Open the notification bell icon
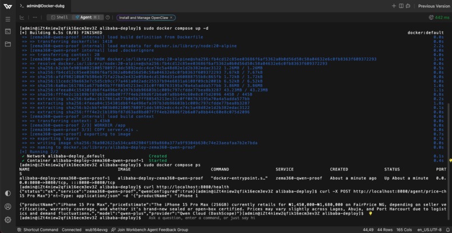The width and height of the screenshot is (452, 233). (447, 230)
